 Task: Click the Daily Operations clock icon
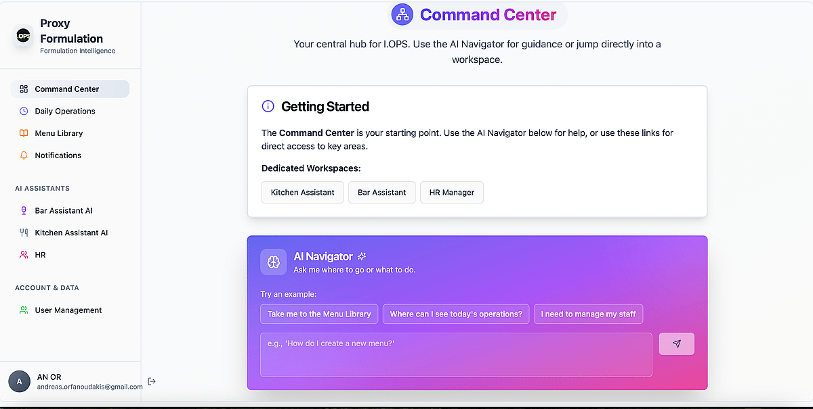pos(24,111)
